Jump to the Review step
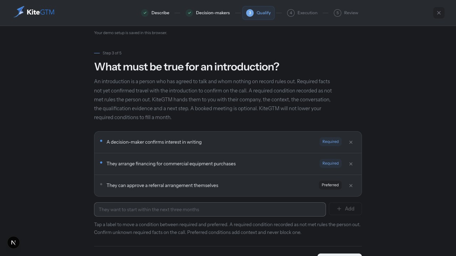The image size is (456, 256). coord(346,13)
